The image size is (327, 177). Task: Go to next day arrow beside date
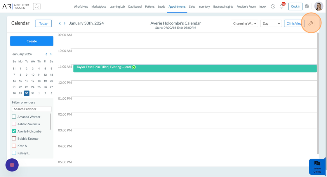pos(65,23)
